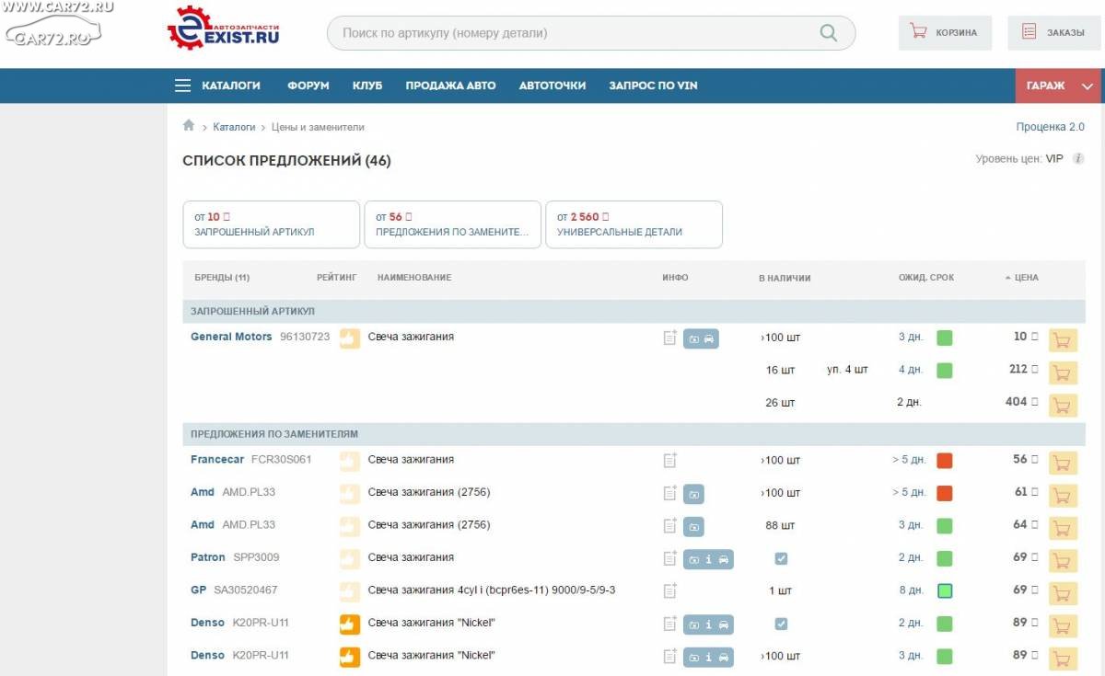Expand the Гараж dropdown chevron
Image resolution: width=1105 pixels, height=676 pixels.
[1088, 86]
